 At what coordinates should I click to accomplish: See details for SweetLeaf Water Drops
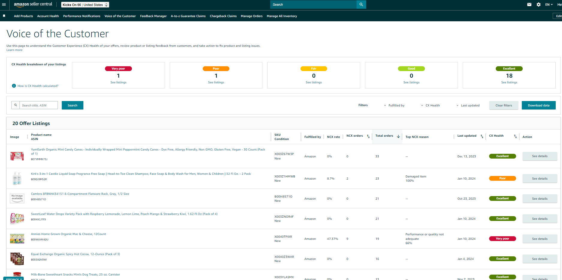pos(540,219)
